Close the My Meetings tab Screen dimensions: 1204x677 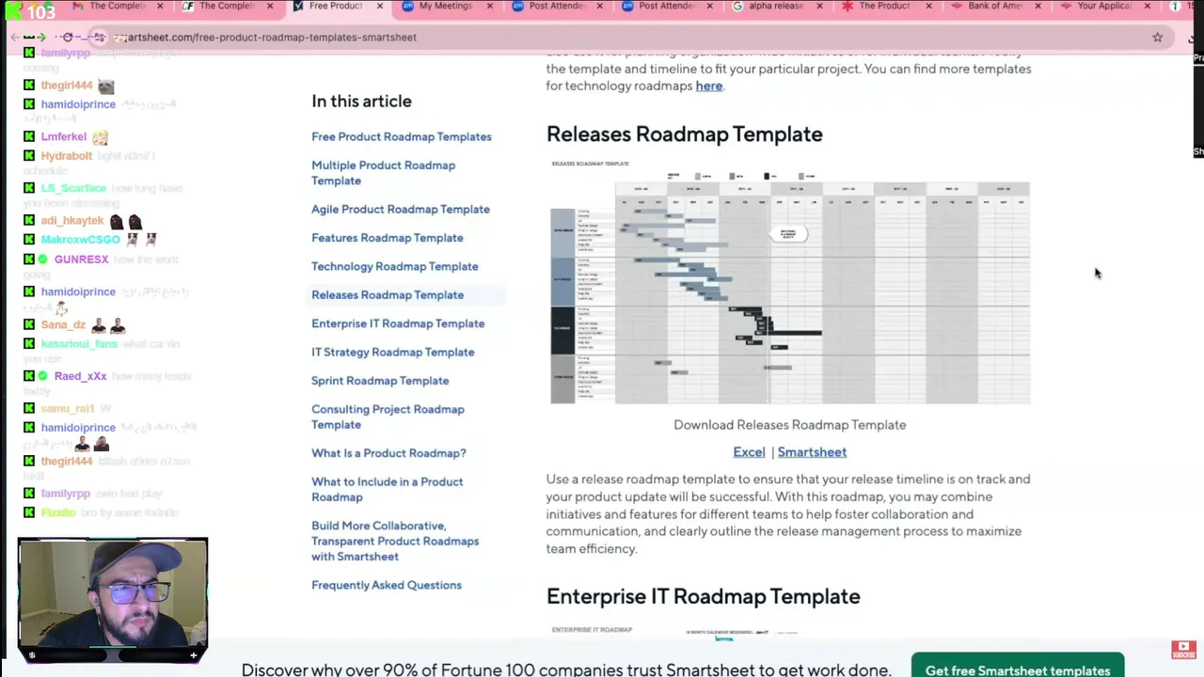pyautogui.click(x=489, y=7)
